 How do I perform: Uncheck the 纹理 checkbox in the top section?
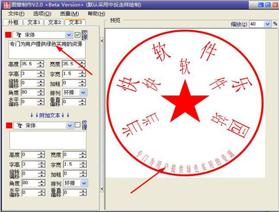pyautogui.click(x=78, y=35)
